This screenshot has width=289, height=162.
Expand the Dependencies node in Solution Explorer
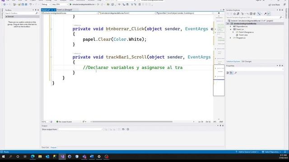tap(230, 27)
